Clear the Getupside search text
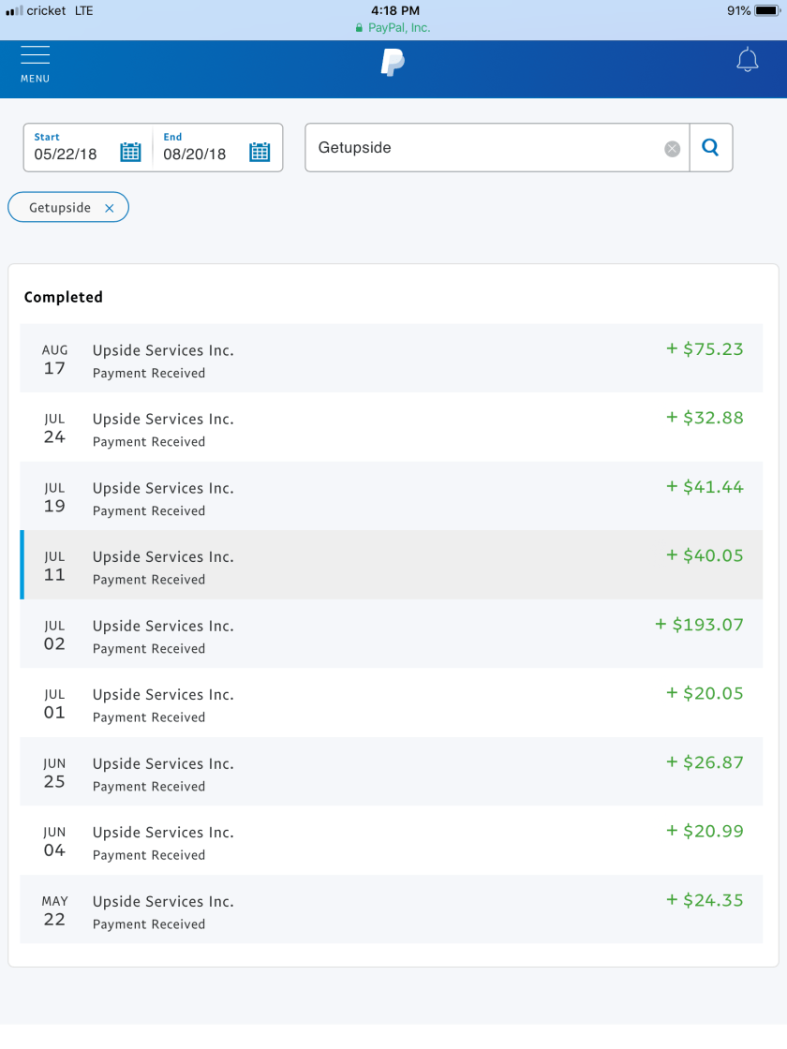 coord(672,149)
